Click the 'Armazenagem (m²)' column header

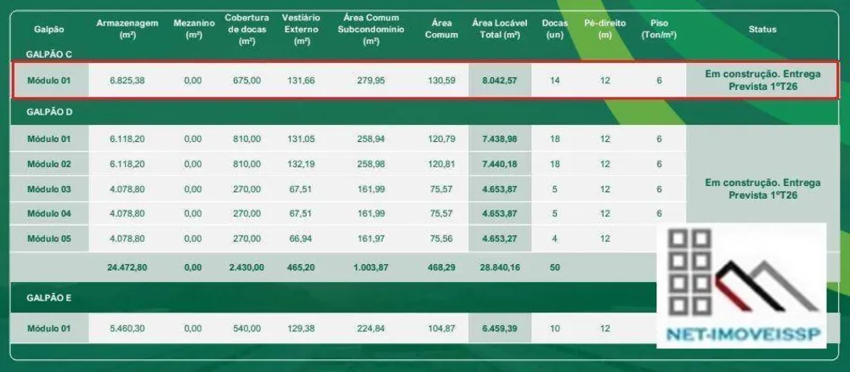[127, 29]
